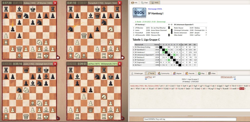The height and width of the screenshot is (122, 250).
Task: Jump to highlighted move 16.Sf4
Action: (x=241, y=88)
